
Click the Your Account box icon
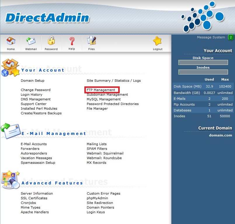pyautogui.click(x=10, y=68)
